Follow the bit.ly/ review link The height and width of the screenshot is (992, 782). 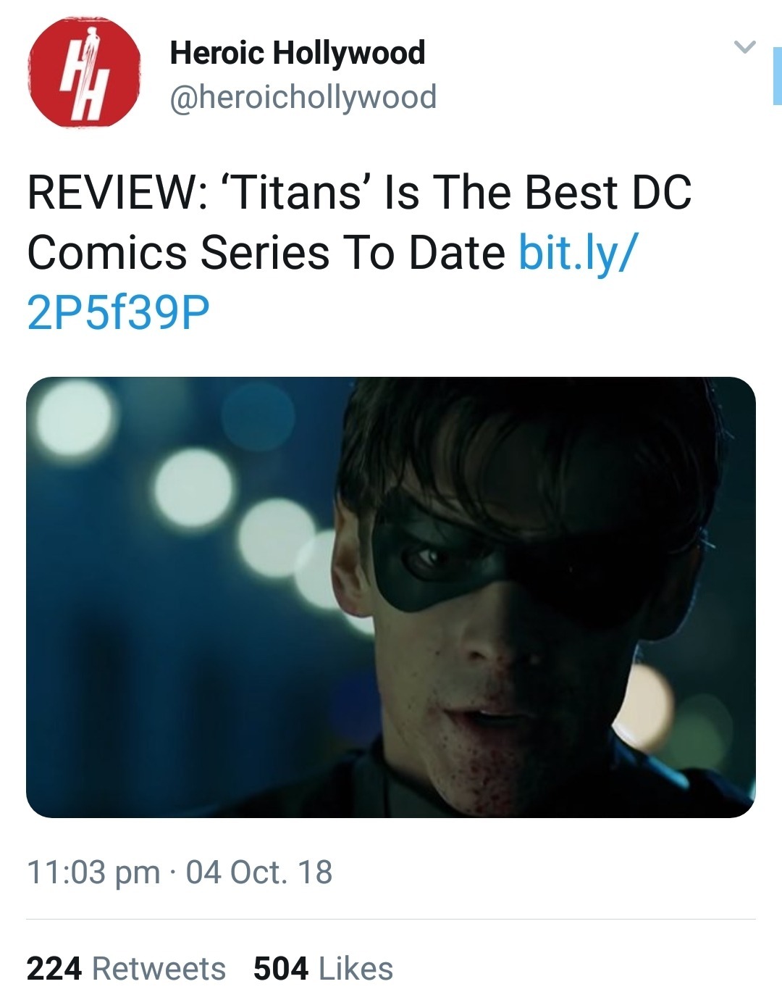click(579, 252)
